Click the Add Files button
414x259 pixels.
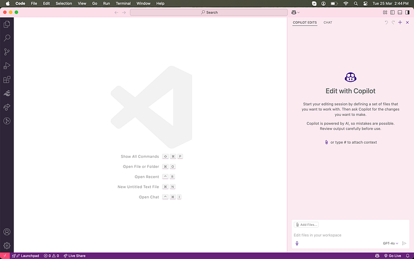(x=306, y=225)
